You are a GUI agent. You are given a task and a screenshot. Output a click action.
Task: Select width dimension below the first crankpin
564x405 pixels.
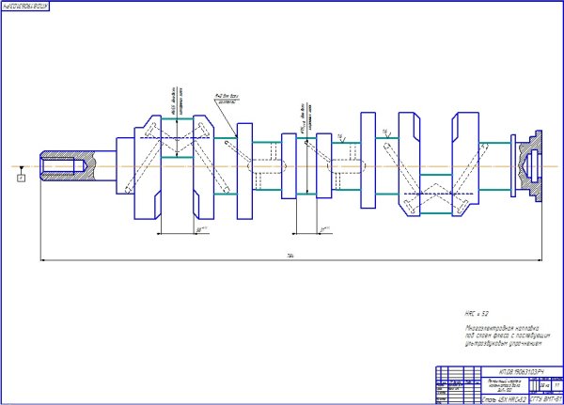pyautogui.click(x=200, y=230)
